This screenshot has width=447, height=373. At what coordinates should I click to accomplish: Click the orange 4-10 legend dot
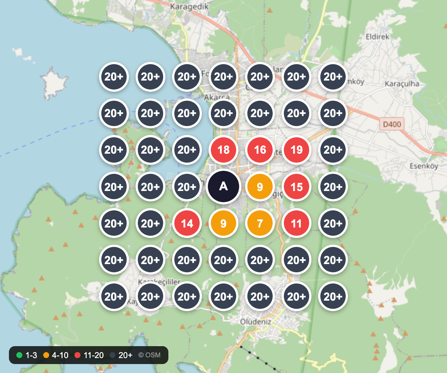(x=46, y=355)
